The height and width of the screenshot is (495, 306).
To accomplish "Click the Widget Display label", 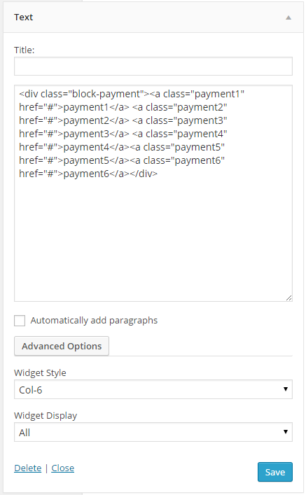I will click(46, 415).
